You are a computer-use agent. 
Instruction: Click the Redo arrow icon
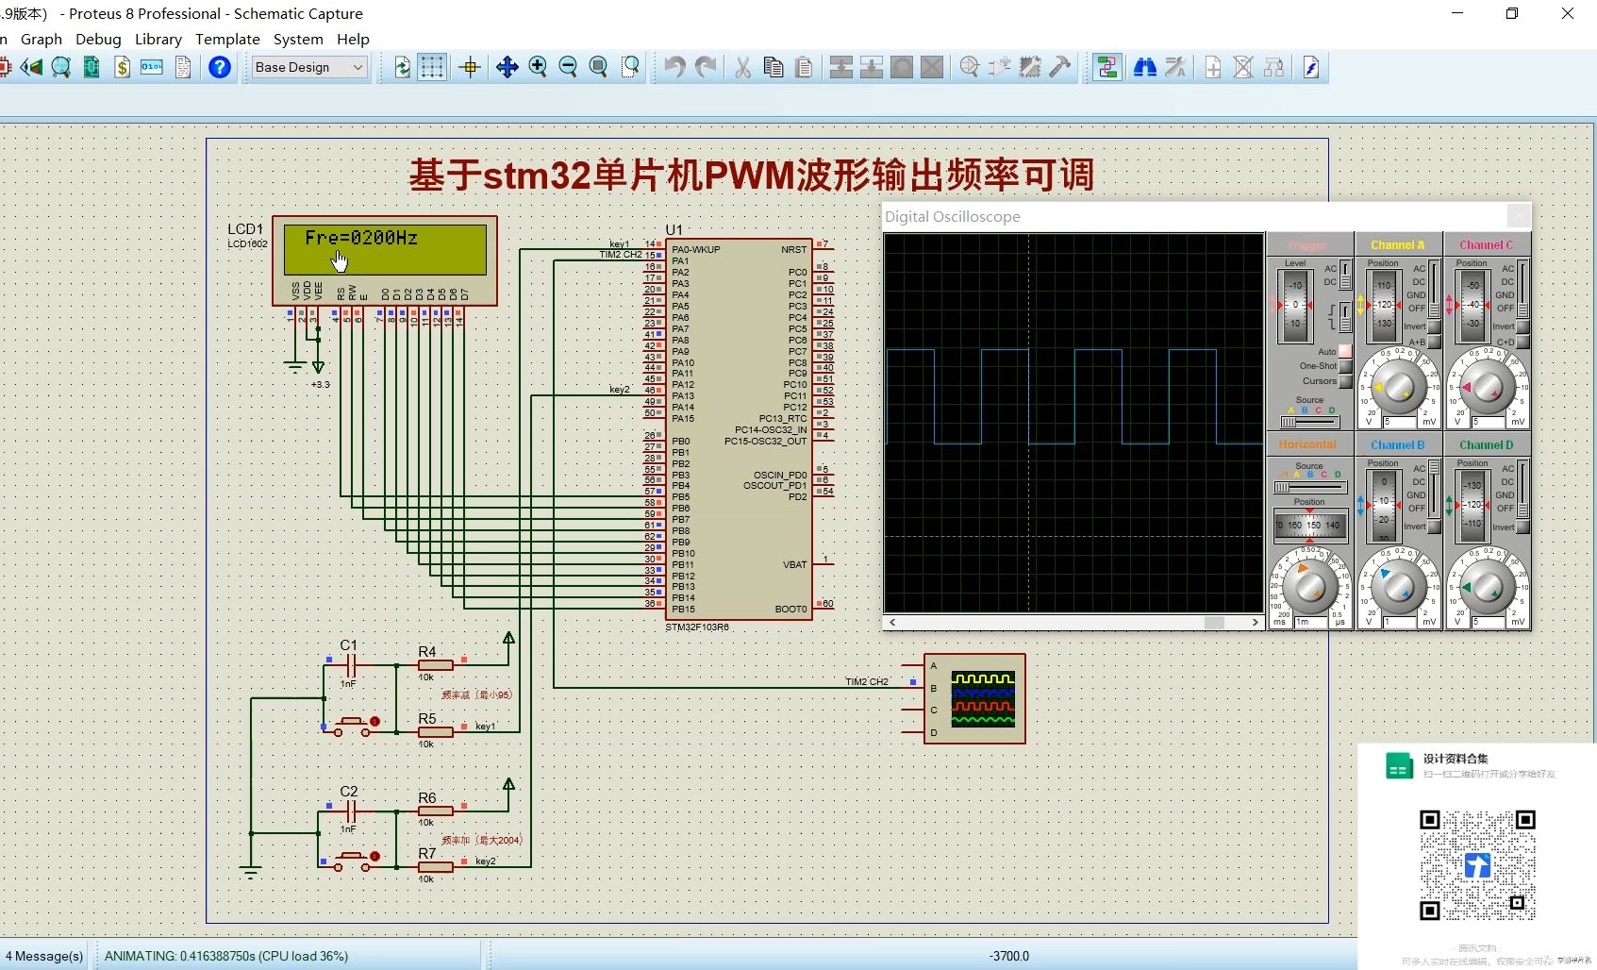pyautogui.click(x=706, y=67)
